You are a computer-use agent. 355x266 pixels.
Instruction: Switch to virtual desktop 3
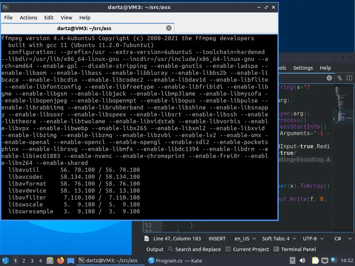32,261
